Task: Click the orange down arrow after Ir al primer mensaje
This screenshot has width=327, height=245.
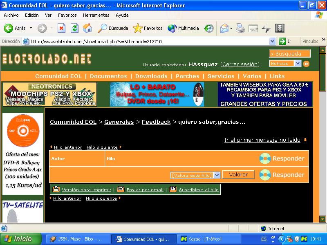Action: point(305,140)
